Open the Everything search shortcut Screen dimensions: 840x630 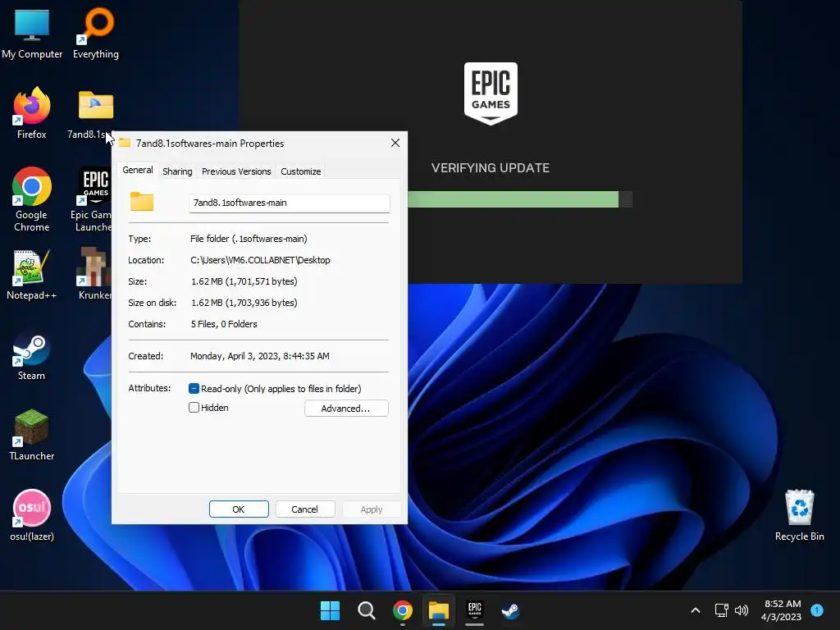96,32
